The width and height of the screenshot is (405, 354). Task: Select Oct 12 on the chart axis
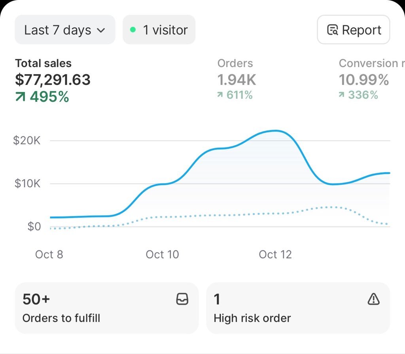275,254
